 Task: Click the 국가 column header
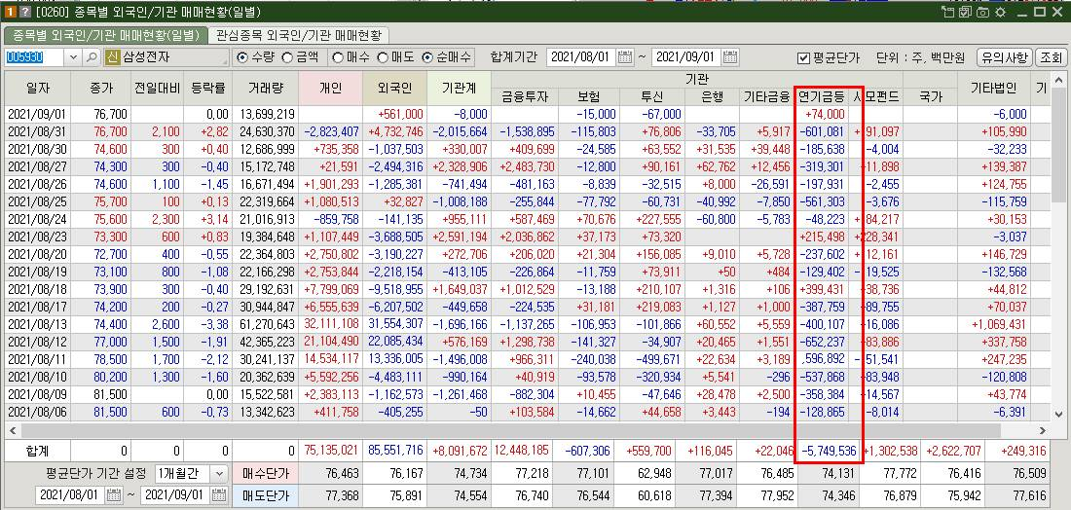tap(930, 96)
